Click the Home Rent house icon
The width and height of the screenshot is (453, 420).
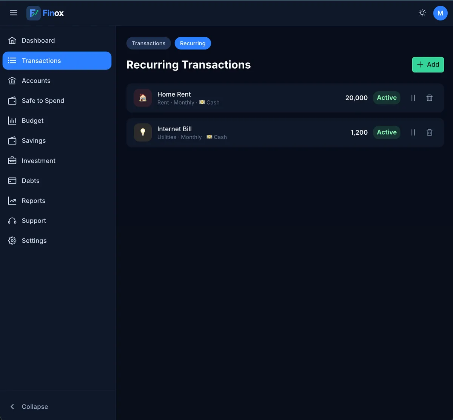click(143, 98)
